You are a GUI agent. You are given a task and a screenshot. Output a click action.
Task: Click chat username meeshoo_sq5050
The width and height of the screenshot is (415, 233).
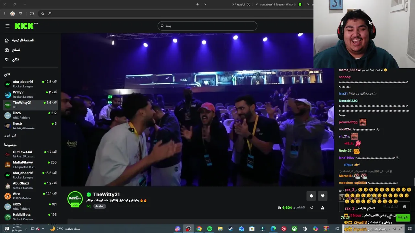pos(353,183)
